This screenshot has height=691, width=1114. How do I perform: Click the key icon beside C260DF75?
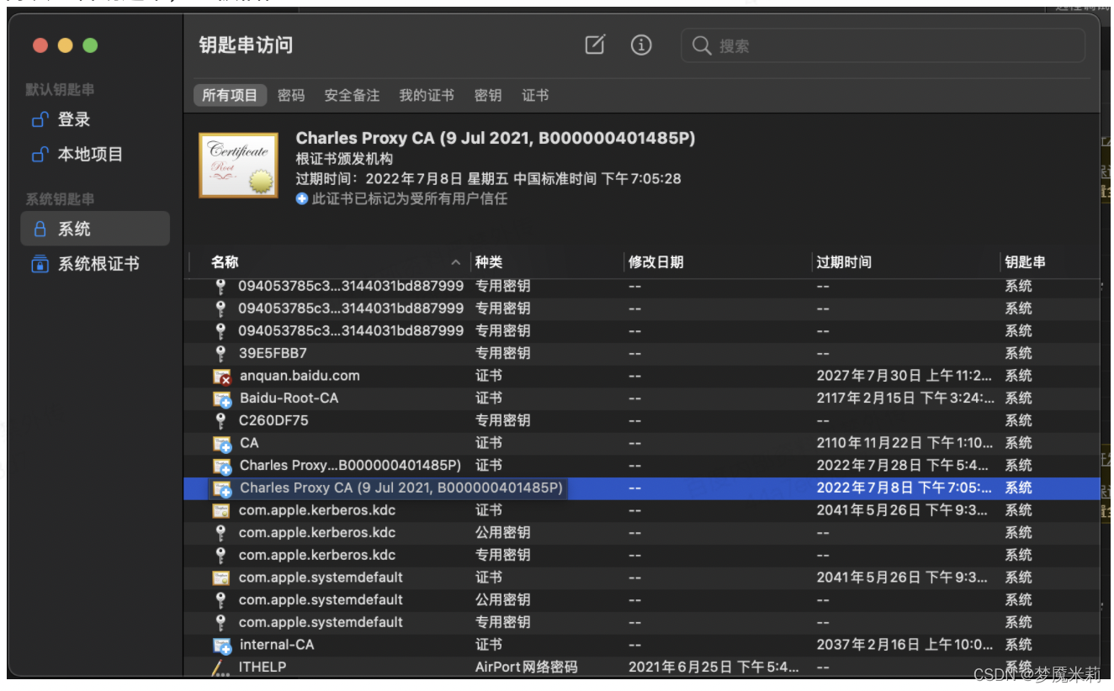(220, 420)
